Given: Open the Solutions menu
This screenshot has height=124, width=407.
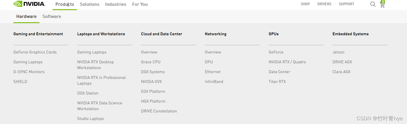Looking at the screenshot, I should point(90,4).
